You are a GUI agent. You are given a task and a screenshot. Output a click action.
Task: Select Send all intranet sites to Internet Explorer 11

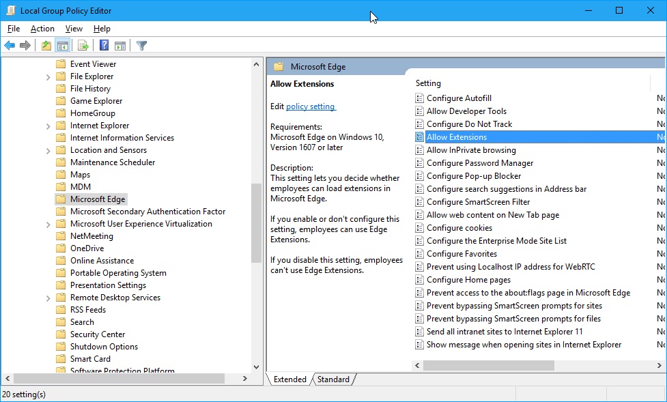[505, 332]
